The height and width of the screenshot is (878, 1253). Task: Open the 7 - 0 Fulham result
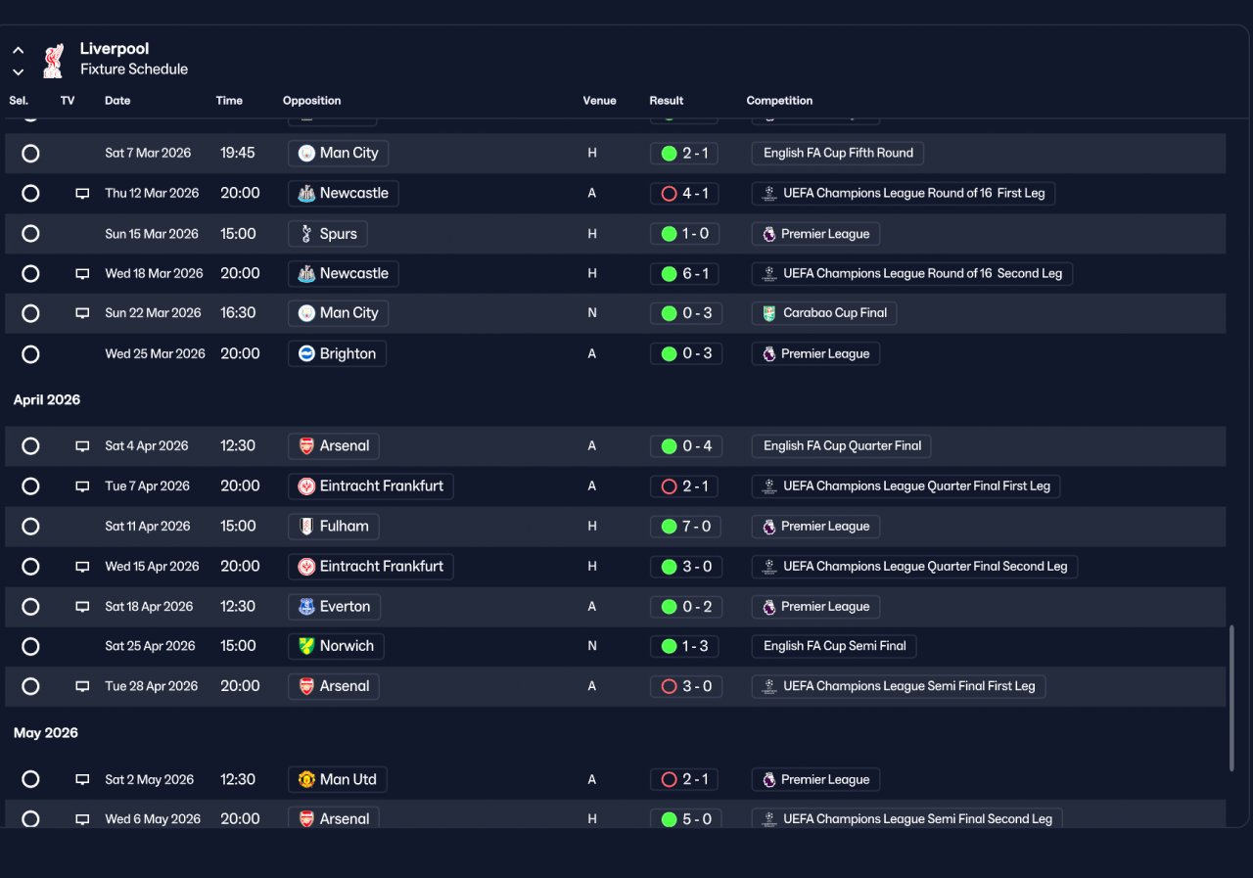[685, 527]
